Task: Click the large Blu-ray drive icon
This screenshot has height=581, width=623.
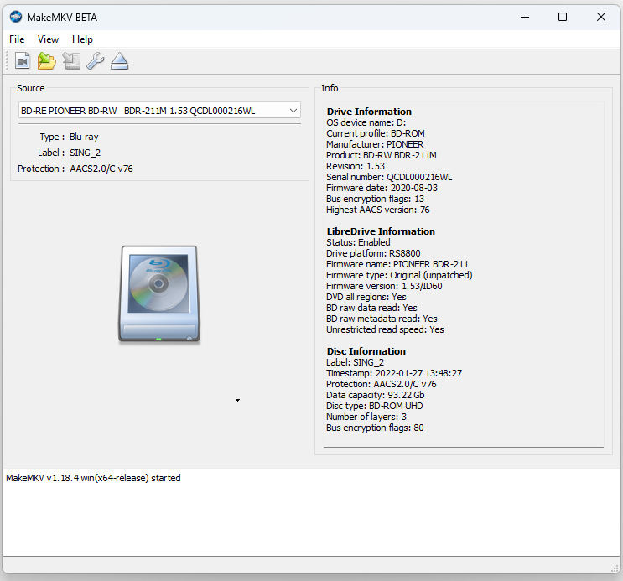Action: pyautogui.click(x=159, y=293)
